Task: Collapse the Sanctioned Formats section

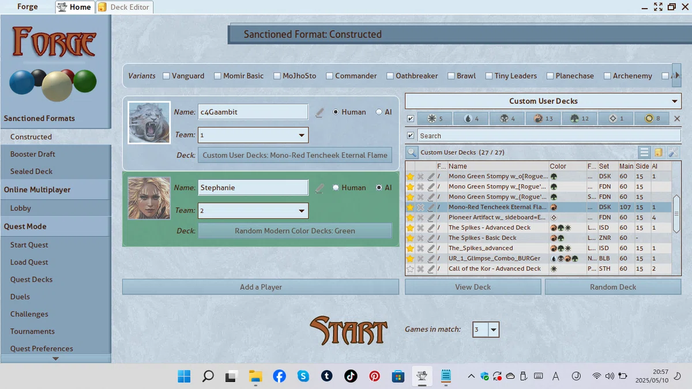Action: pos(55,118)
